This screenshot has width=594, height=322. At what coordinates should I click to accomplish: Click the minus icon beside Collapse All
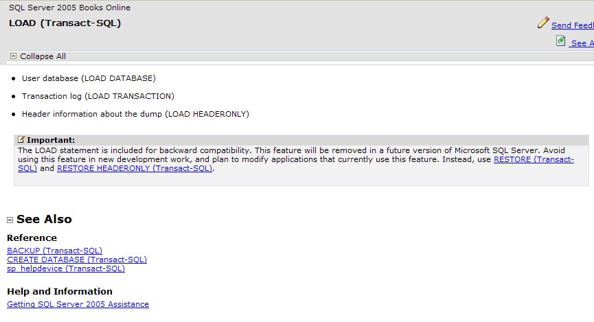13,56
